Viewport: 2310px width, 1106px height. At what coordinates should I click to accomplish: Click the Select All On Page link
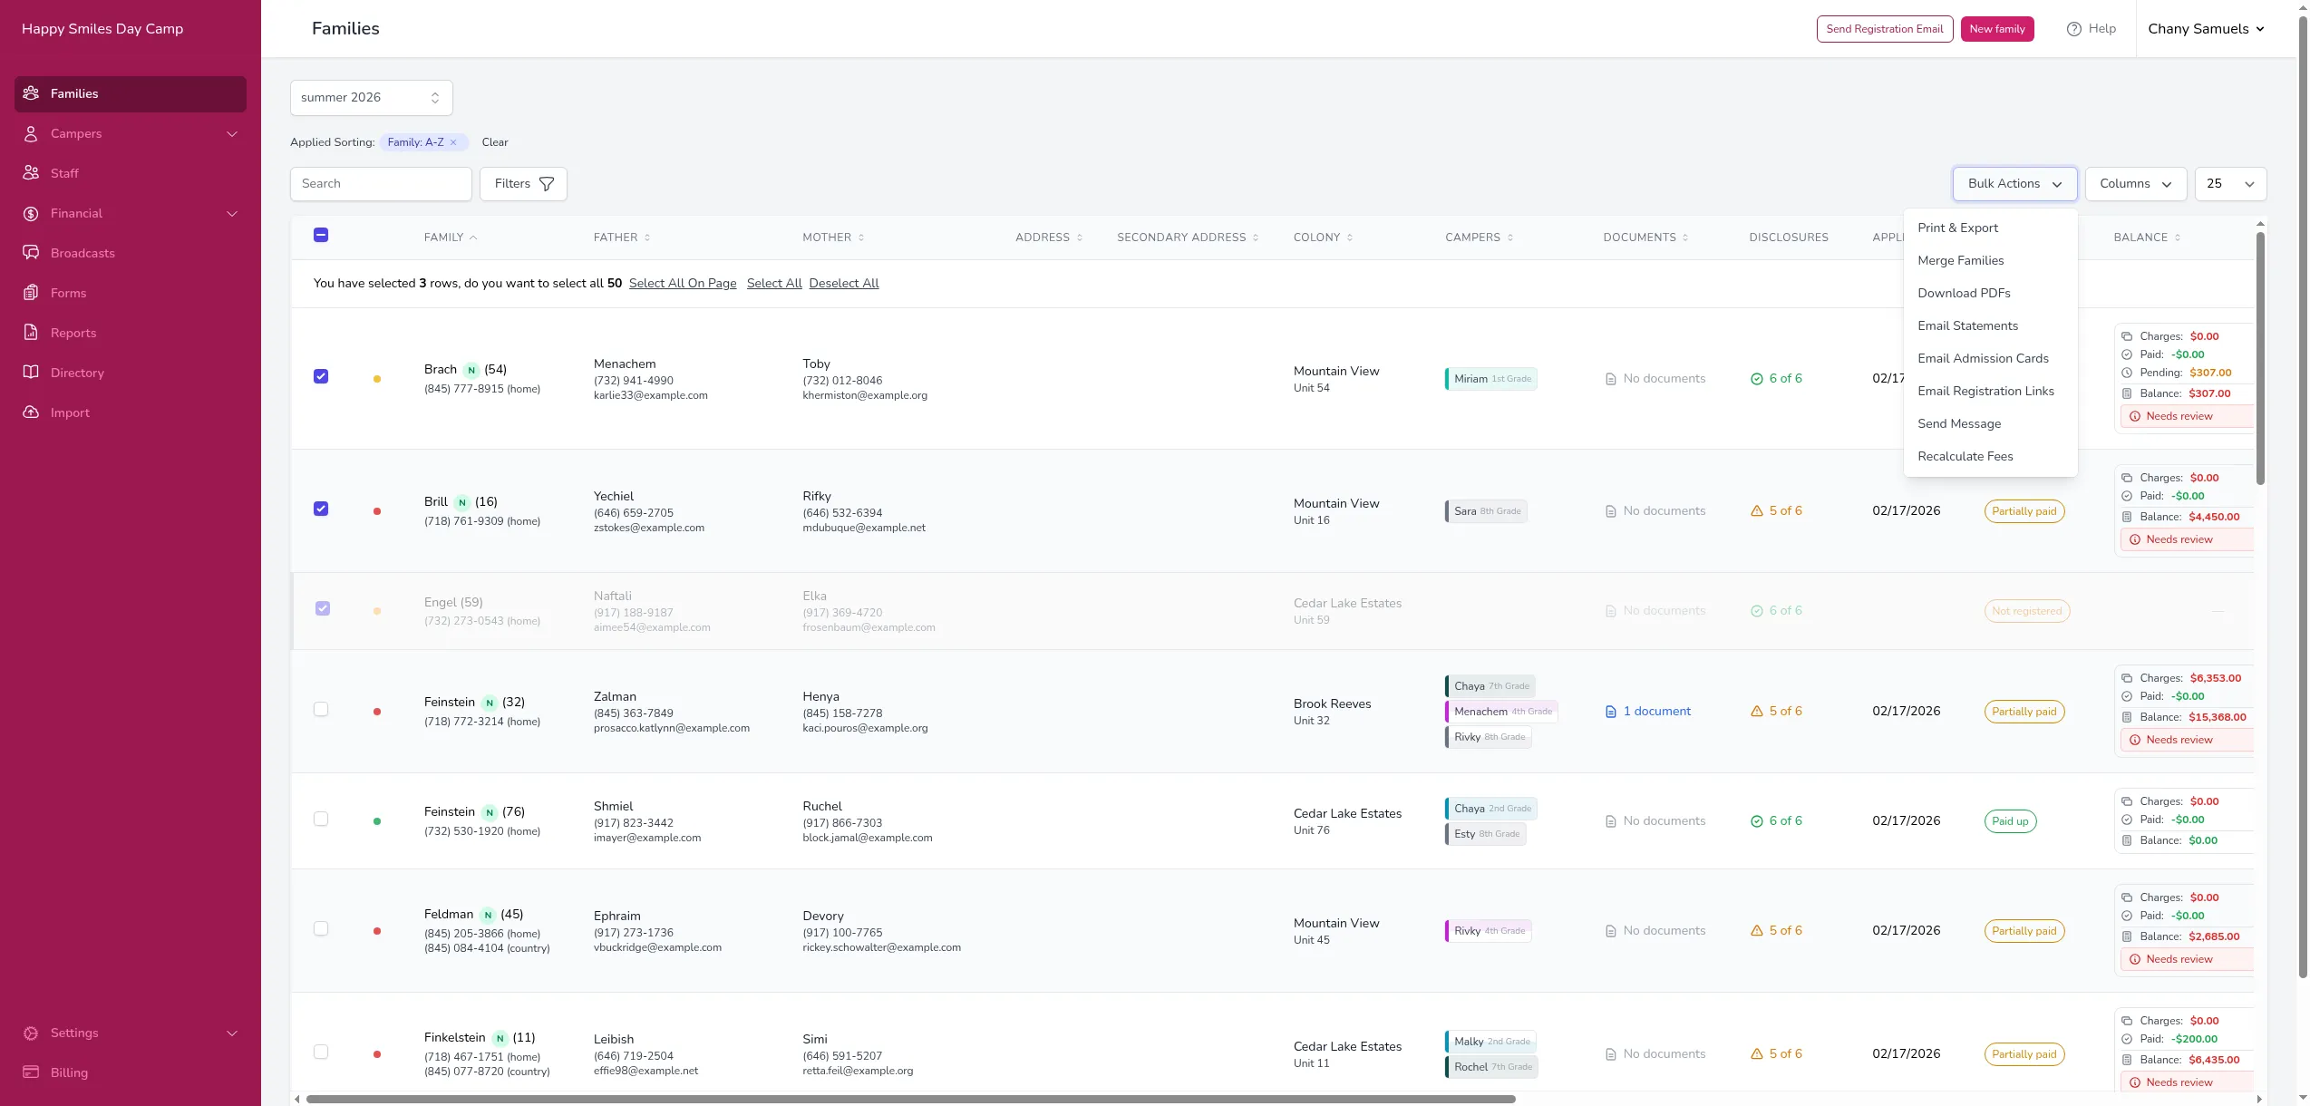pos(683,284)
